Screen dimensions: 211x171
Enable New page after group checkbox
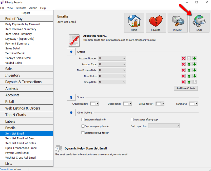point(132,119)
